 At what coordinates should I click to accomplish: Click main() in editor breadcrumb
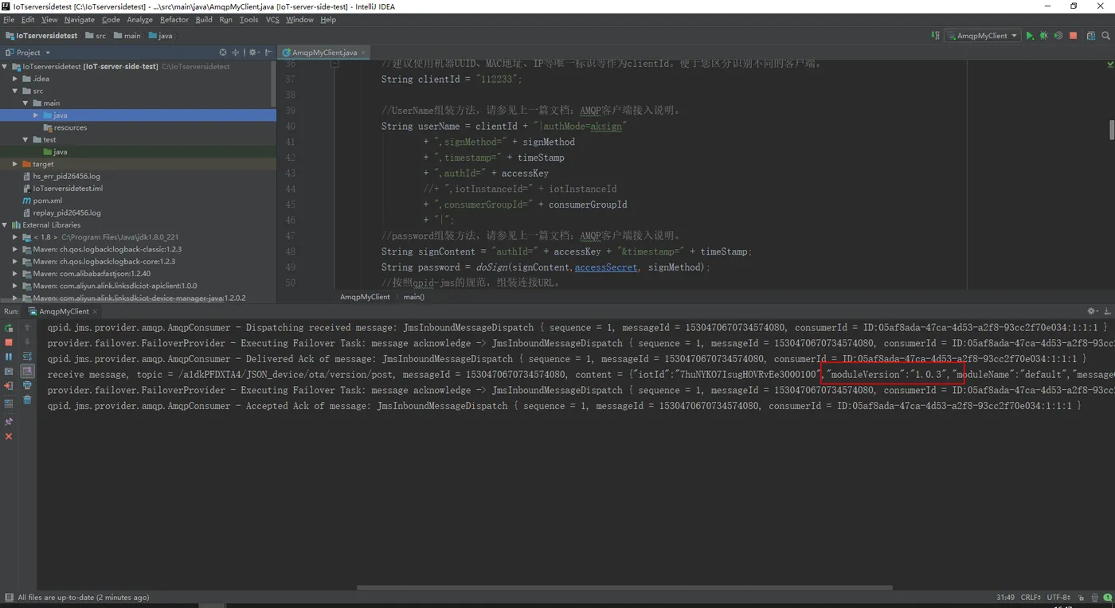pyautogui.click(x=414, y=297)
